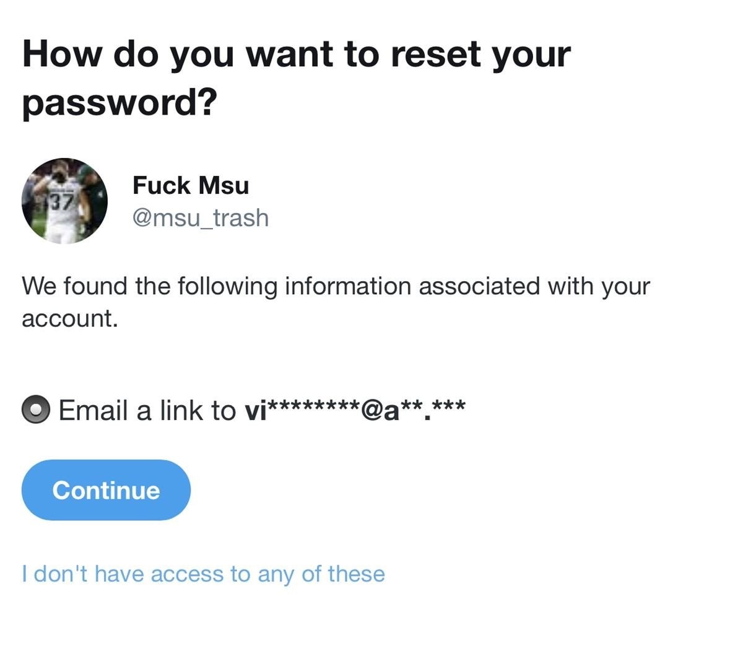Select the email link radio button
The height and width of the screenshot is (654, 743).
[x=36, y=410]
